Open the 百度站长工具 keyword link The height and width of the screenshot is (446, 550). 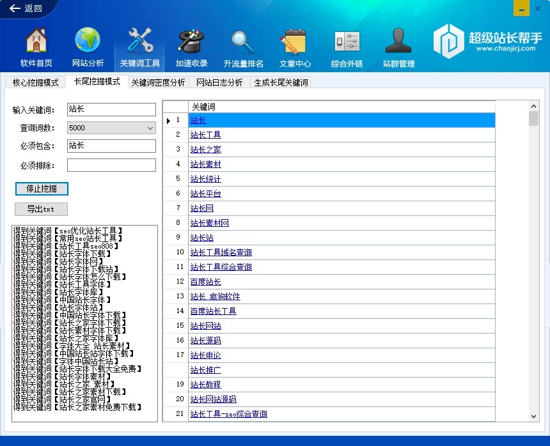click(213, 311)
